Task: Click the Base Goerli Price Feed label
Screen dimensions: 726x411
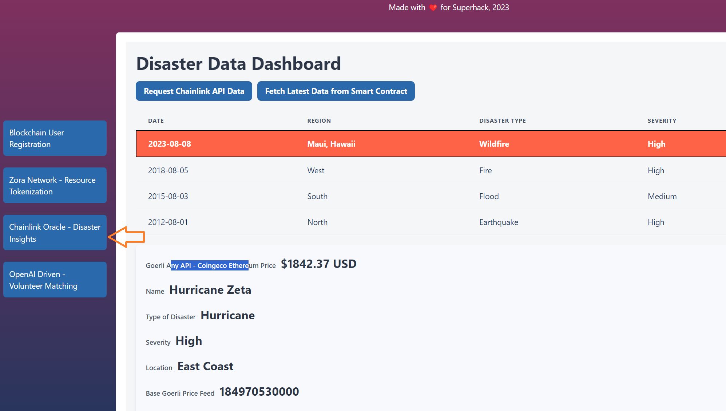Action: click(x=180, y=393)
